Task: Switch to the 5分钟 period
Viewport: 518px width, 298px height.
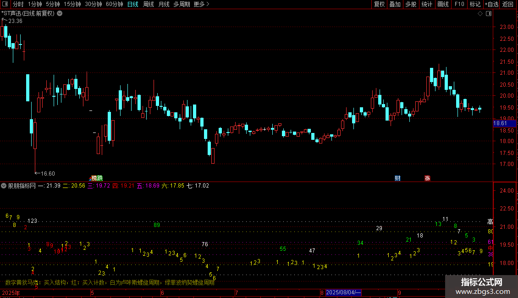Action: click(53, 4)
